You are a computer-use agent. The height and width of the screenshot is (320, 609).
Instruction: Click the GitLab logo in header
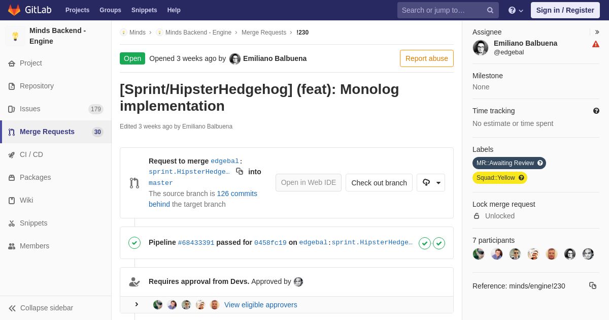click(29, 10)
